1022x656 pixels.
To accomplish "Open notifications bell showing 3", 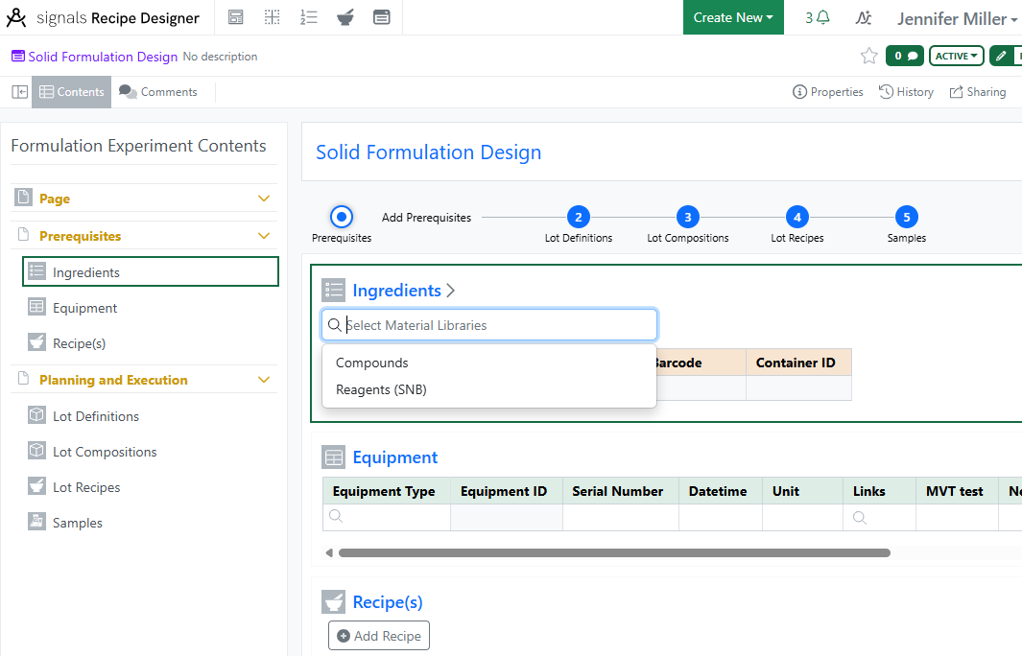I will point(818,17).
